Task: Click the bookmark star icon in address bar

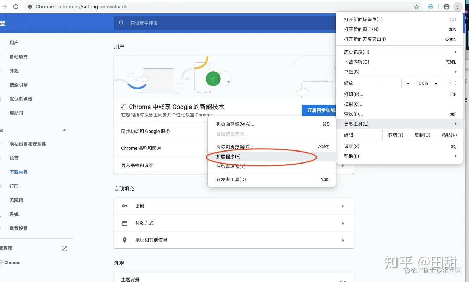Action: click(417, 7)
